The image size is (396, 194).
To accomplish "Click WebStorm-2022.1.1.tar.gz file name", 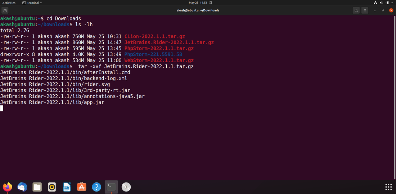I will tap(159, 60).
